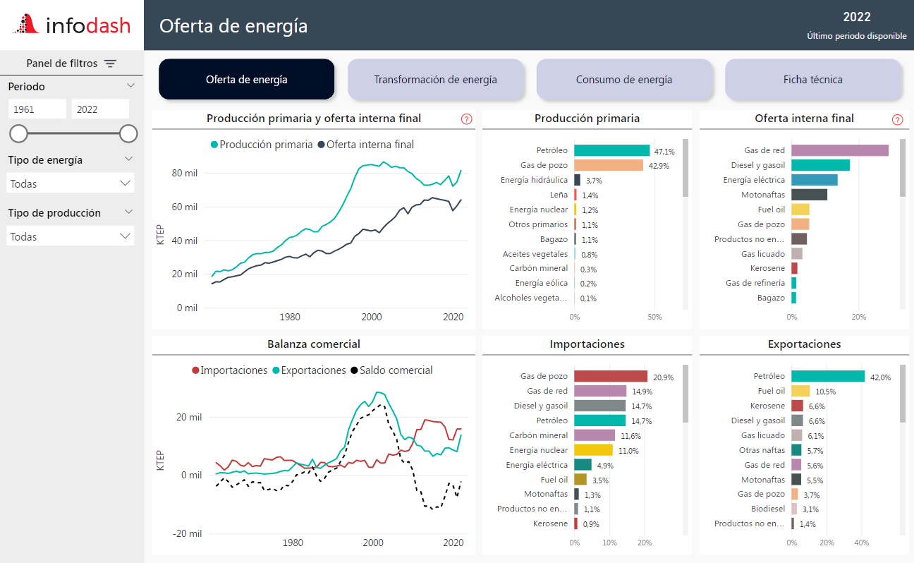The height and width of the screenshot is (563, 914).
Task: Click the 2022 end year field
Action: 100,109
